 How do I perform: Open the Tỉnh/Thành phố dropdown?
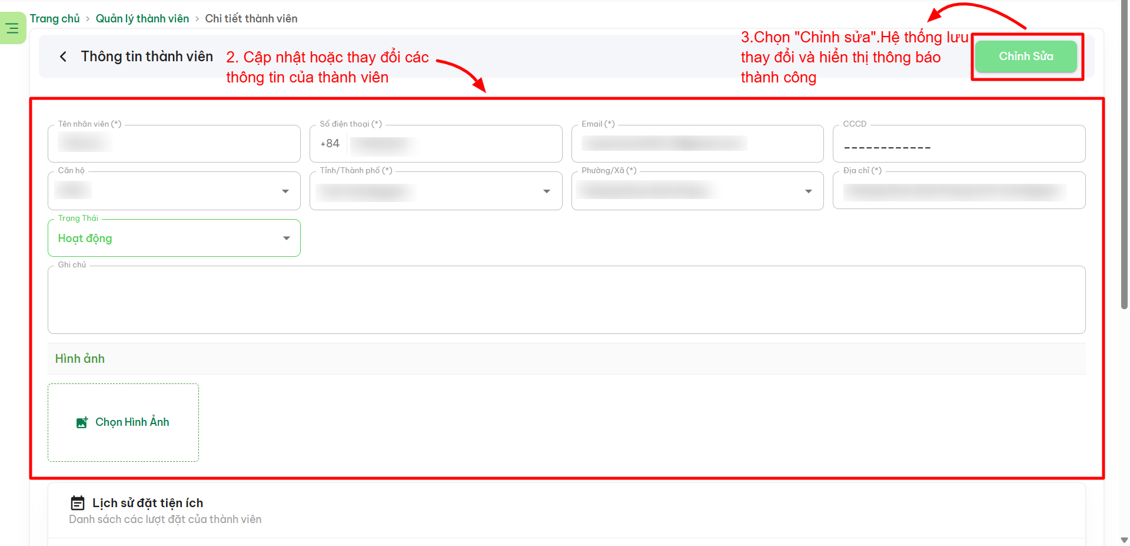(547, 191)
